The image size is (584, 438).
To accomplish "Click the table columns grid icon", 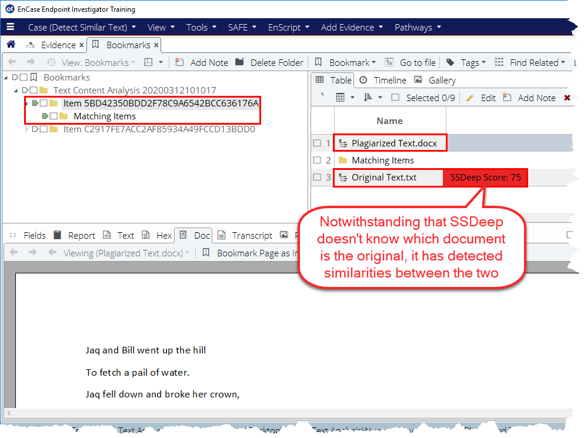I will [x=340, y=98].
